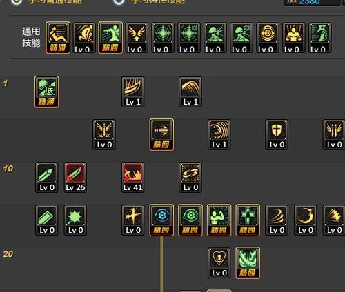This screenshot has height=292, width=345.
Task: Click the heart with up arrow skill
Action: coord(219,262)
